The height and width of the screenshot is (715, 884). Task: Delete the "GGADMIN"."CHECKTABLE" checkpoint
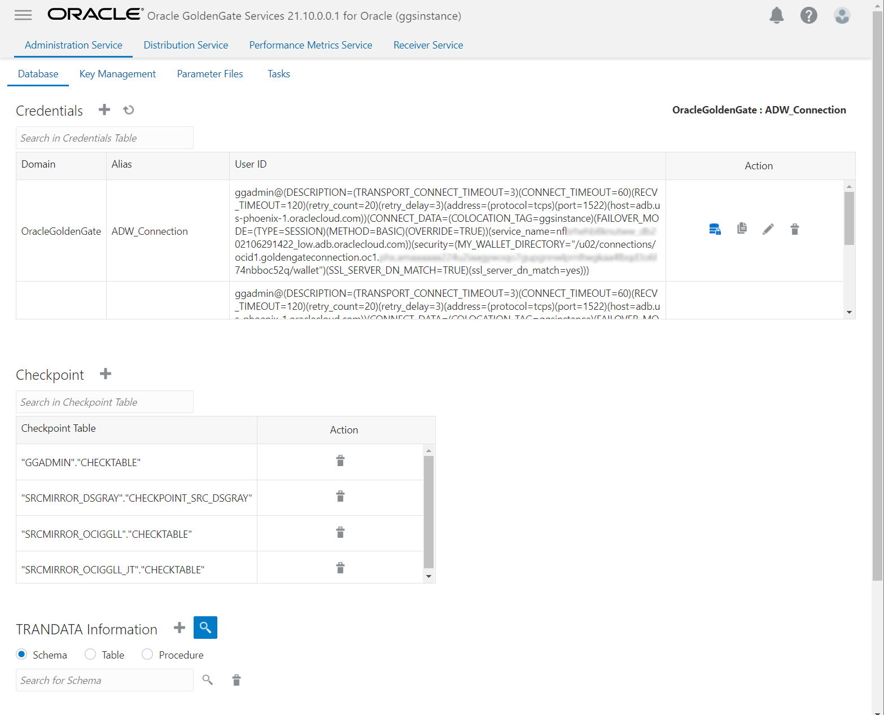(x=340, y=461)
